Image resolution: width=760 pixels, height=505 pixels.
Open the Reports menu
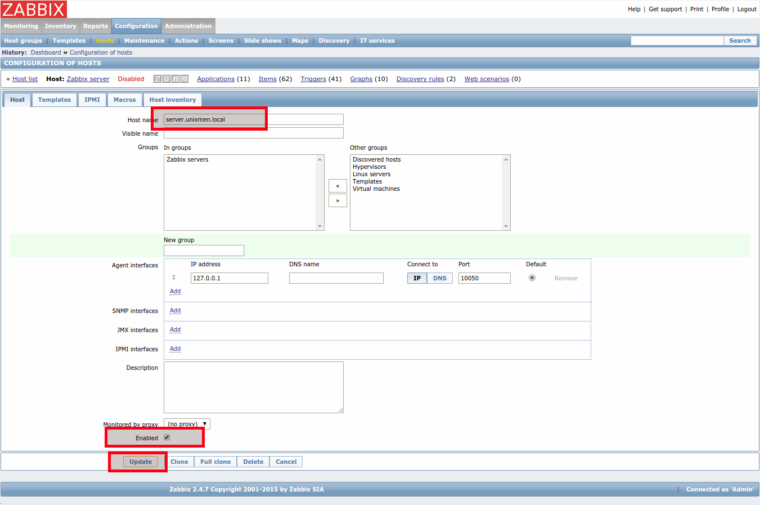point(96,26)
